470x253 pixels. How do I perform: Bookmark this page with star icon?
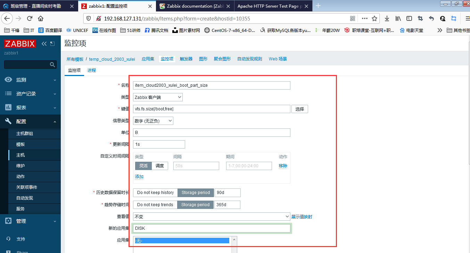pos(374,18)
